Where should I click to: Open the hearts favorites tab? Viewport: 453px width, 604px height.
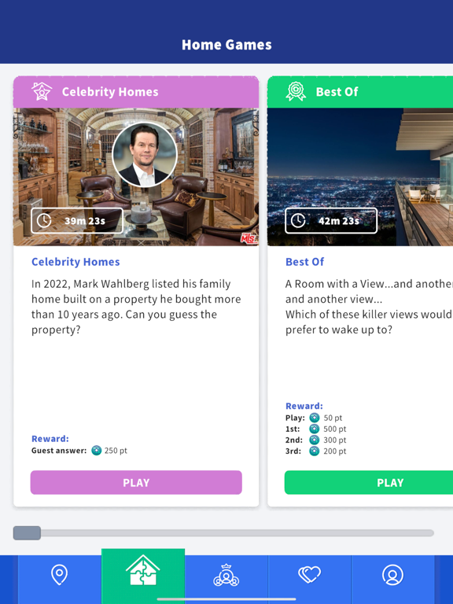309,575
